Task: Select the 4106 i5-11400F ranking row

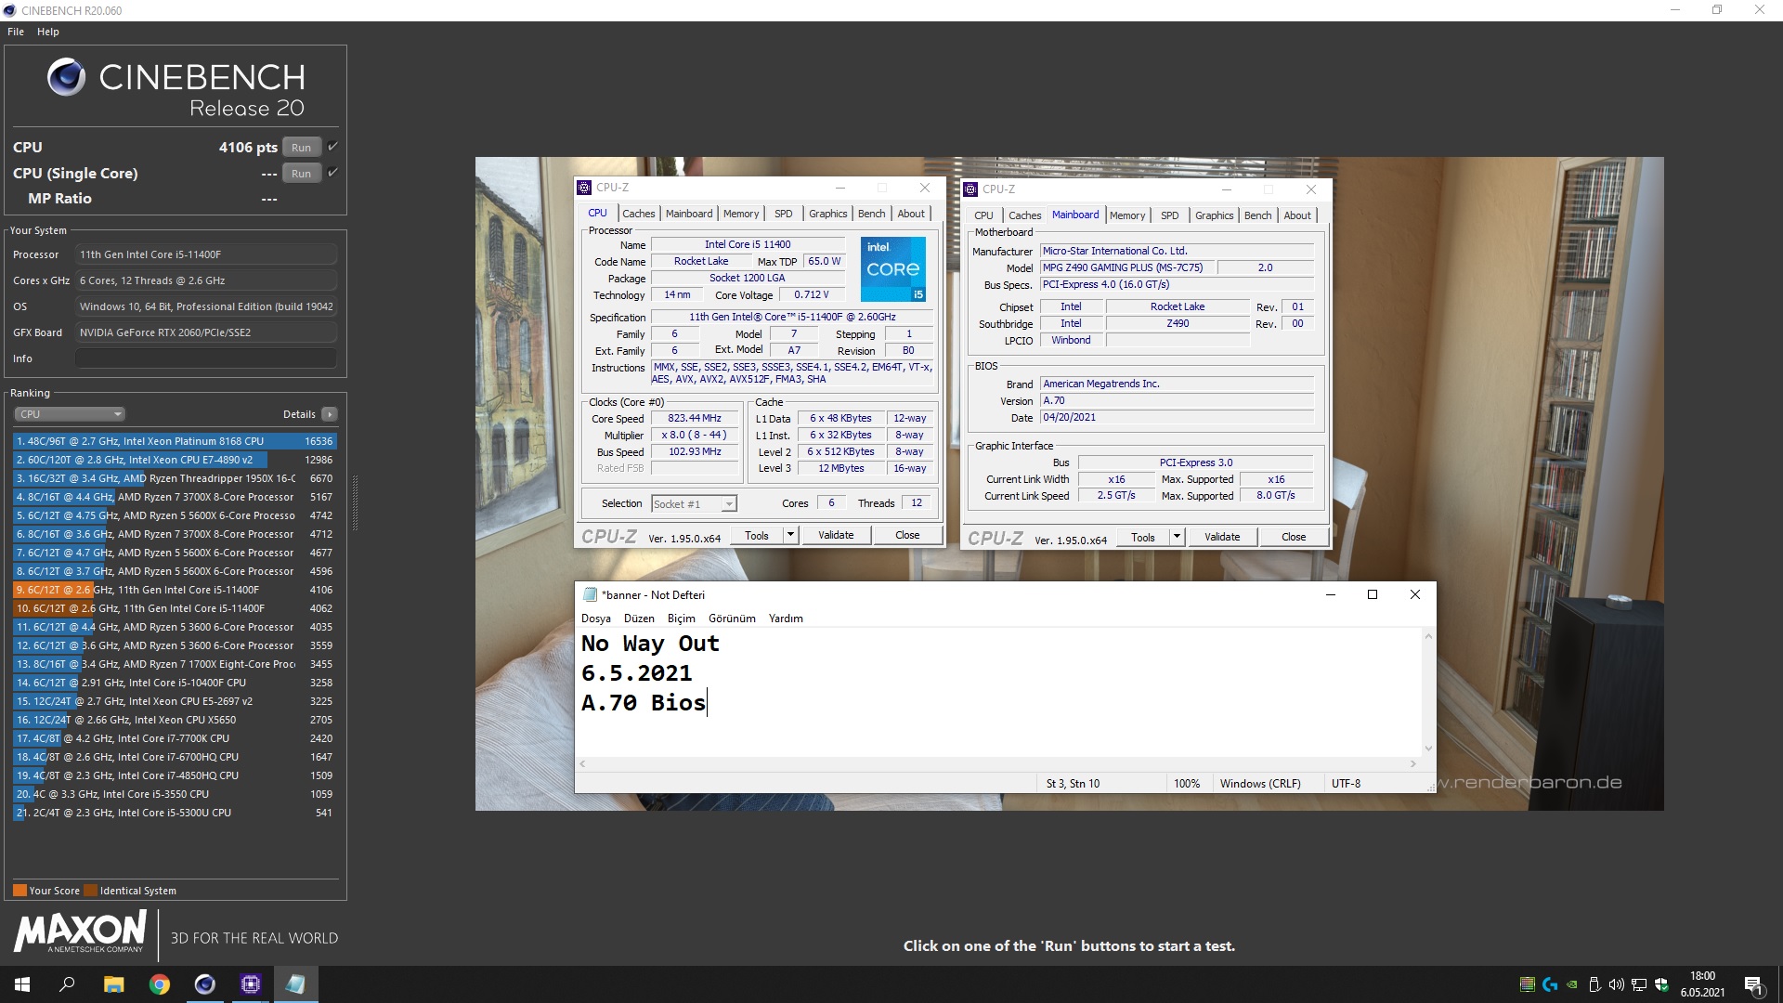Action: point(175,590)
